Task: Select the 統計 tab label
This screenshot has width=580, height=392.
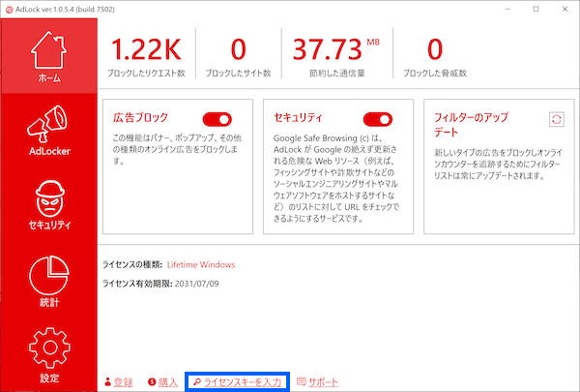Action: pyautogui.click(x=48, y=302)
